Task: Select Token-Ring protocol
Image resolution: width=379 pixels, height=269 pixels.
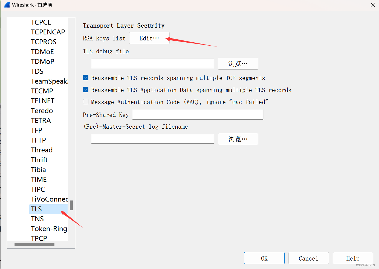Action: tap(49, 229)
